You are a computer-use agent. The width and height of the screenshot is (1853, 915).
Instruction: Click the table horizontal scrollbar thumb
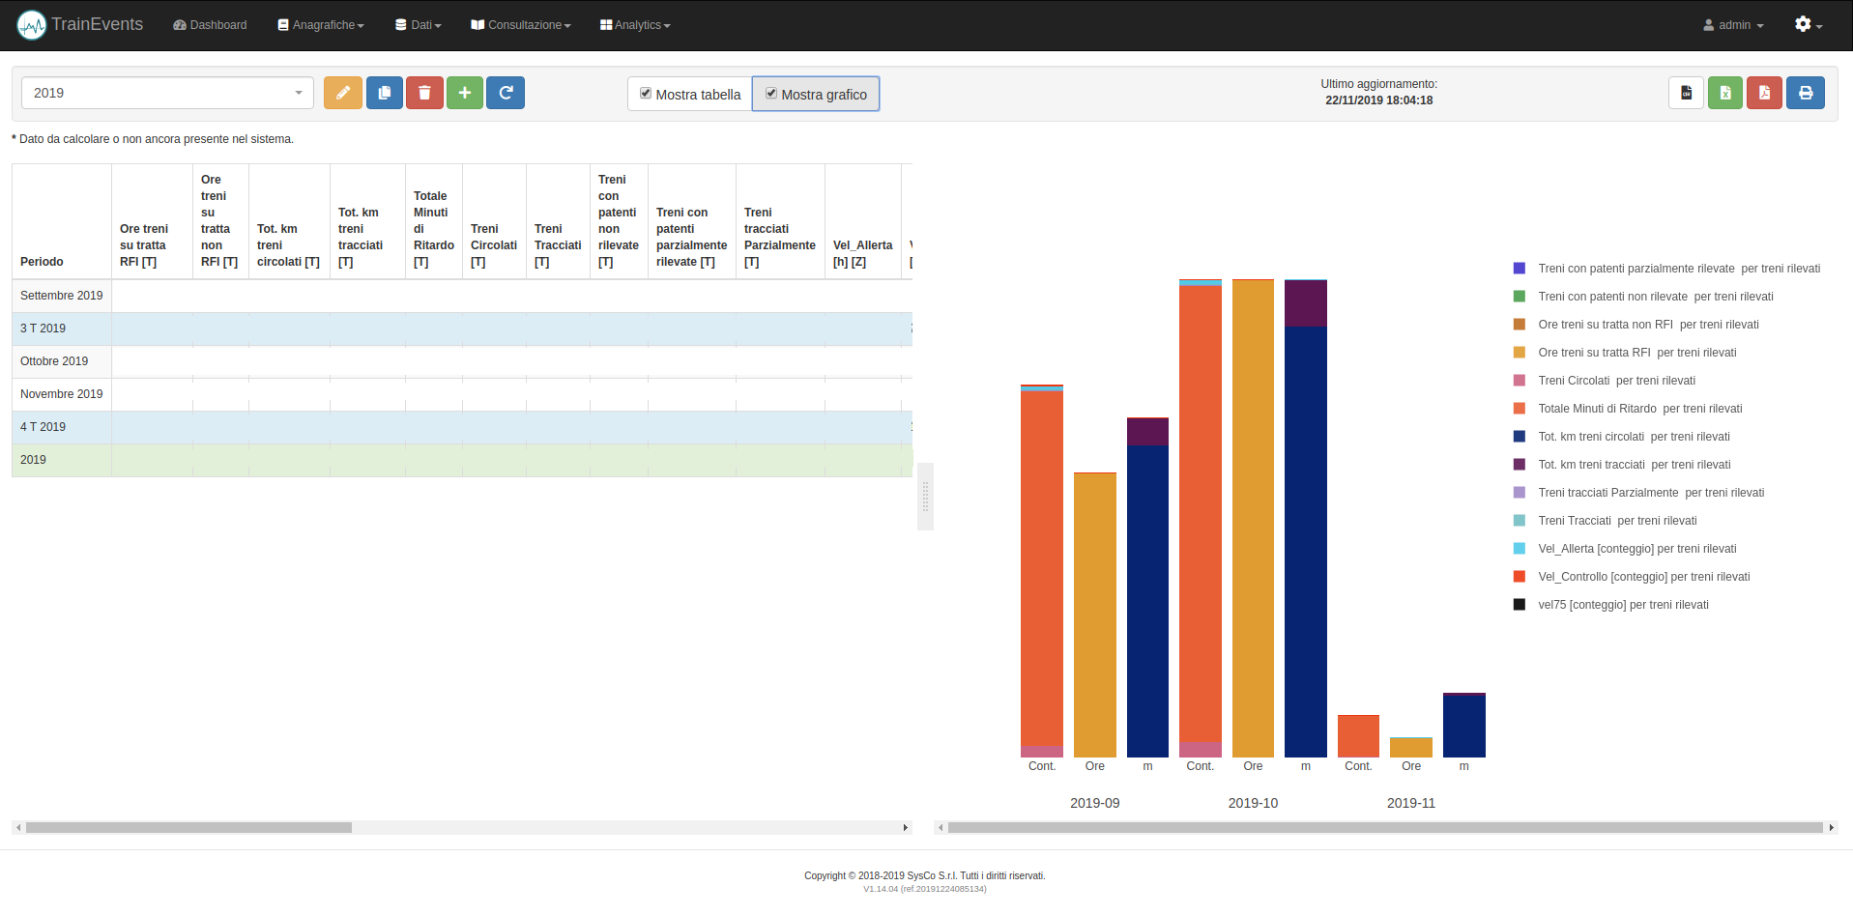[188, 827]
